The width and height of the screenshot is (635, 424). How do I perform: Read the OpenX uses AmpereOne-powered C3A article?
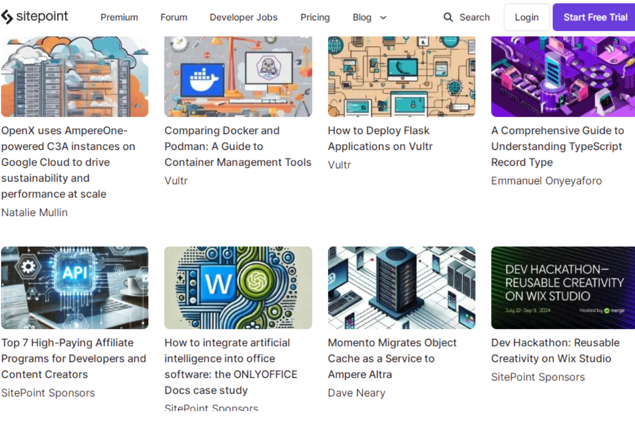tap(68, 162)
